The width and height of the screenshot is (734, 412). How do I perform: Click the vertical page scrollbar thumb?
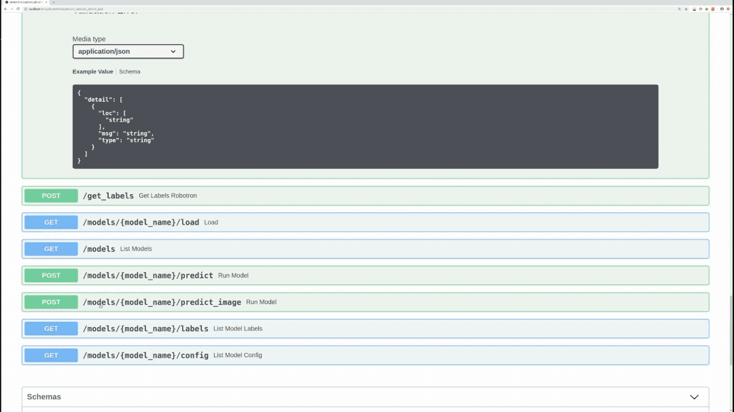tap(731, 330)
